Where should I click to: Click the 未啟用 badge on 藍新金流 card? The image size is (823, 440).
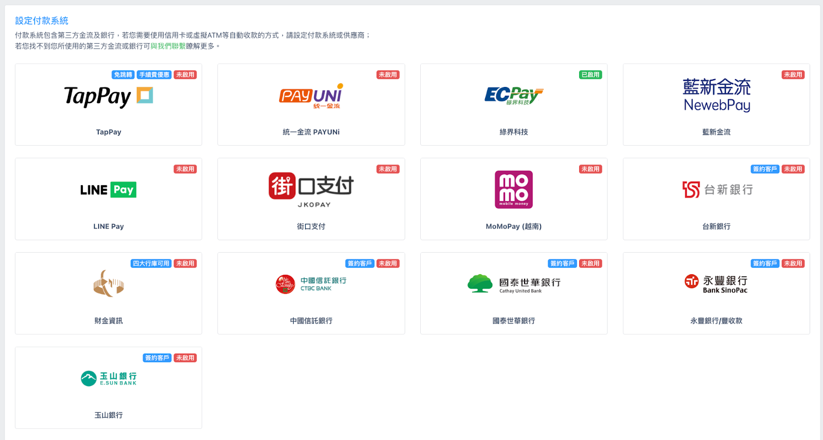click(x=793, y=75)
